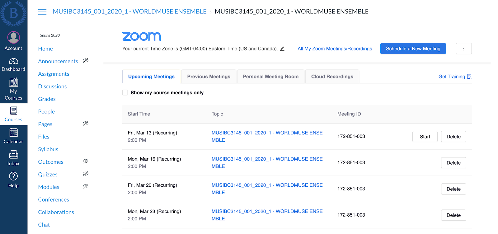498x234 pixels.
Task: Click hidden eye icon beside Outcomes
Action: pos(86,161)
